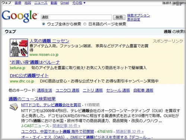Click related keyword ニトリ 通販

click(93, 90)
